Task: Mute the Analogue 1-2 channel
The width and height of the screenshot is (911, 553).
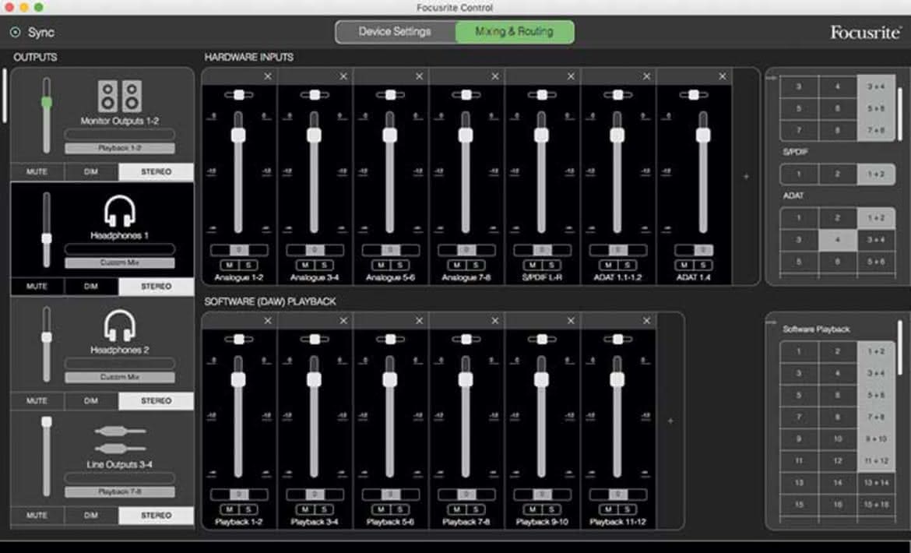Action: pos(230,266)
